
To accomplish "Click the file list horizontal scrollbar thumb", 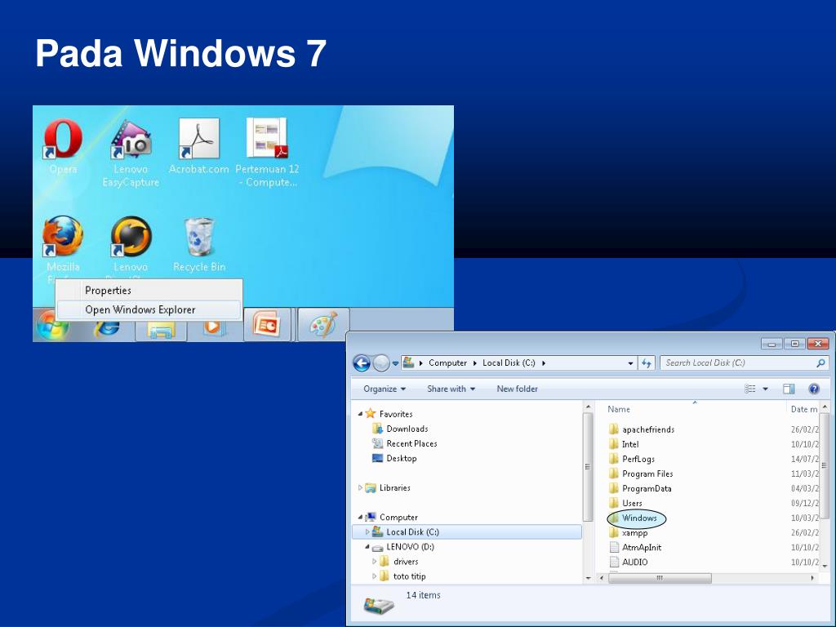I will [x=660, y=579].
